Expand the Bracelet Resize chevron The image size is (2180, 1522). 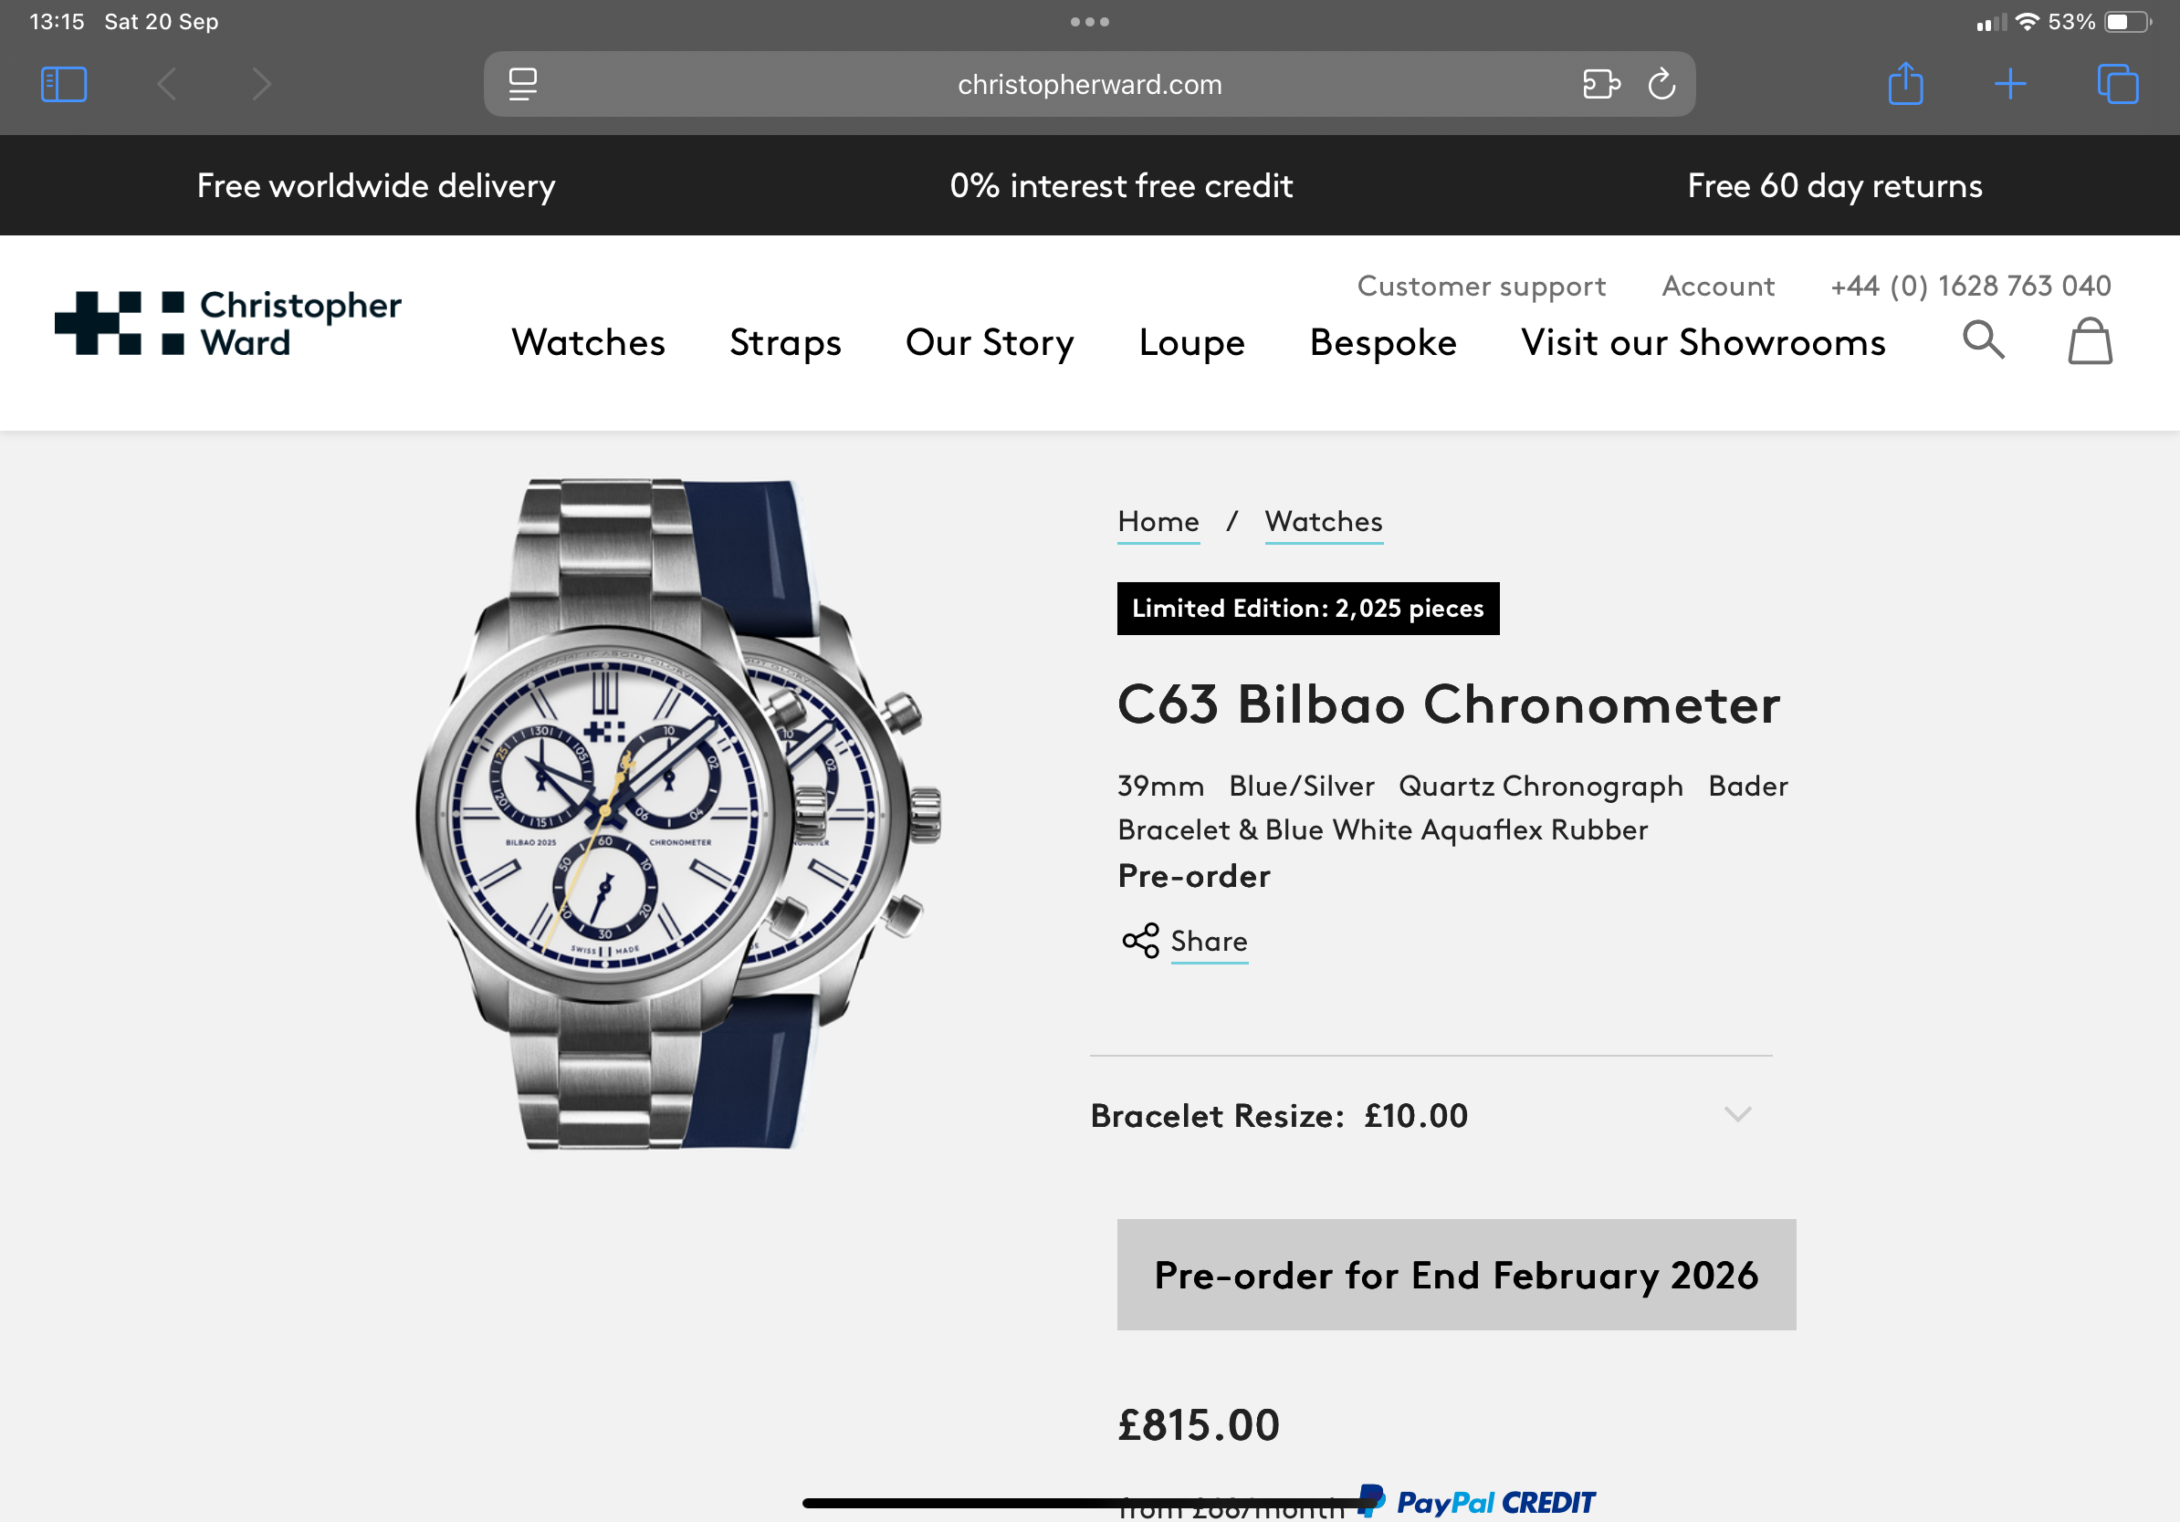(1736, 1115)
